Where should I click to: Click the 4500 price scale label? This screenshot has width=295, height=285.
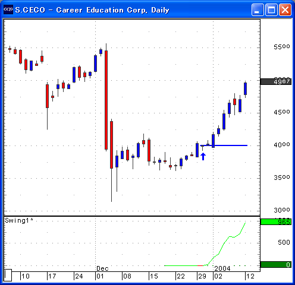[282, 112]
